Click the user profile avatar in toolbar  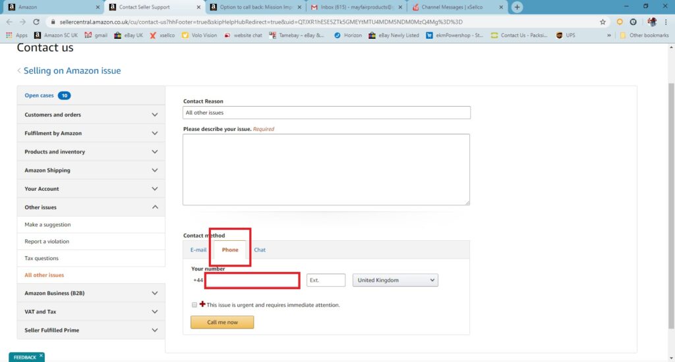[x=652, y=22]
